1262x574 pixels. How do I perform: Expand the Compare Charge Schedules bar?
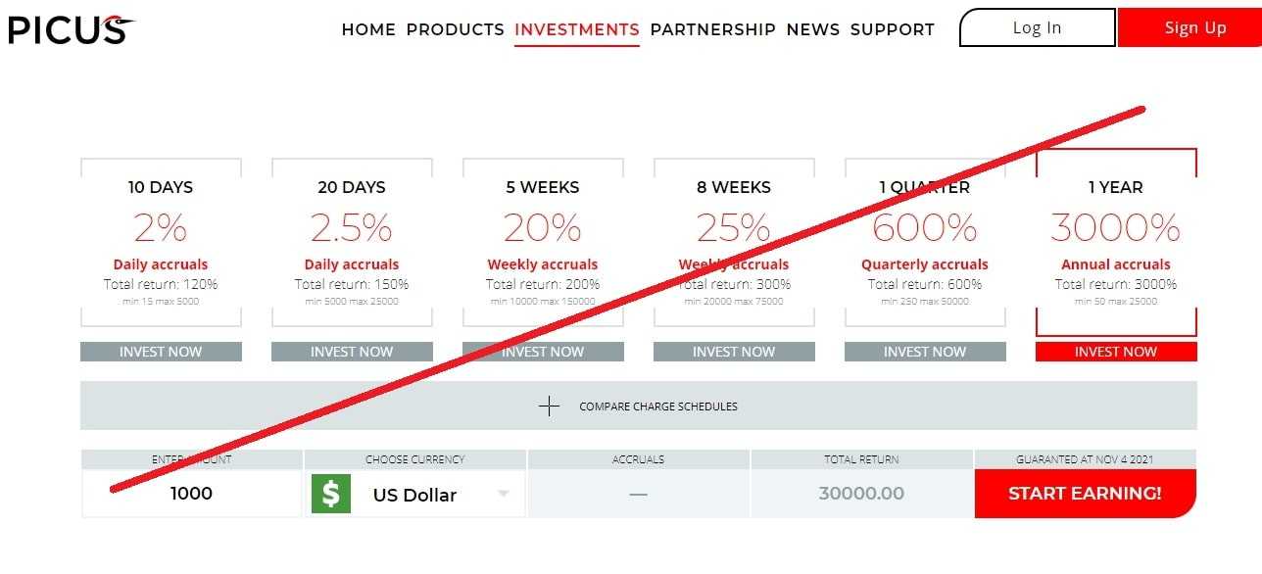(639, 406)
